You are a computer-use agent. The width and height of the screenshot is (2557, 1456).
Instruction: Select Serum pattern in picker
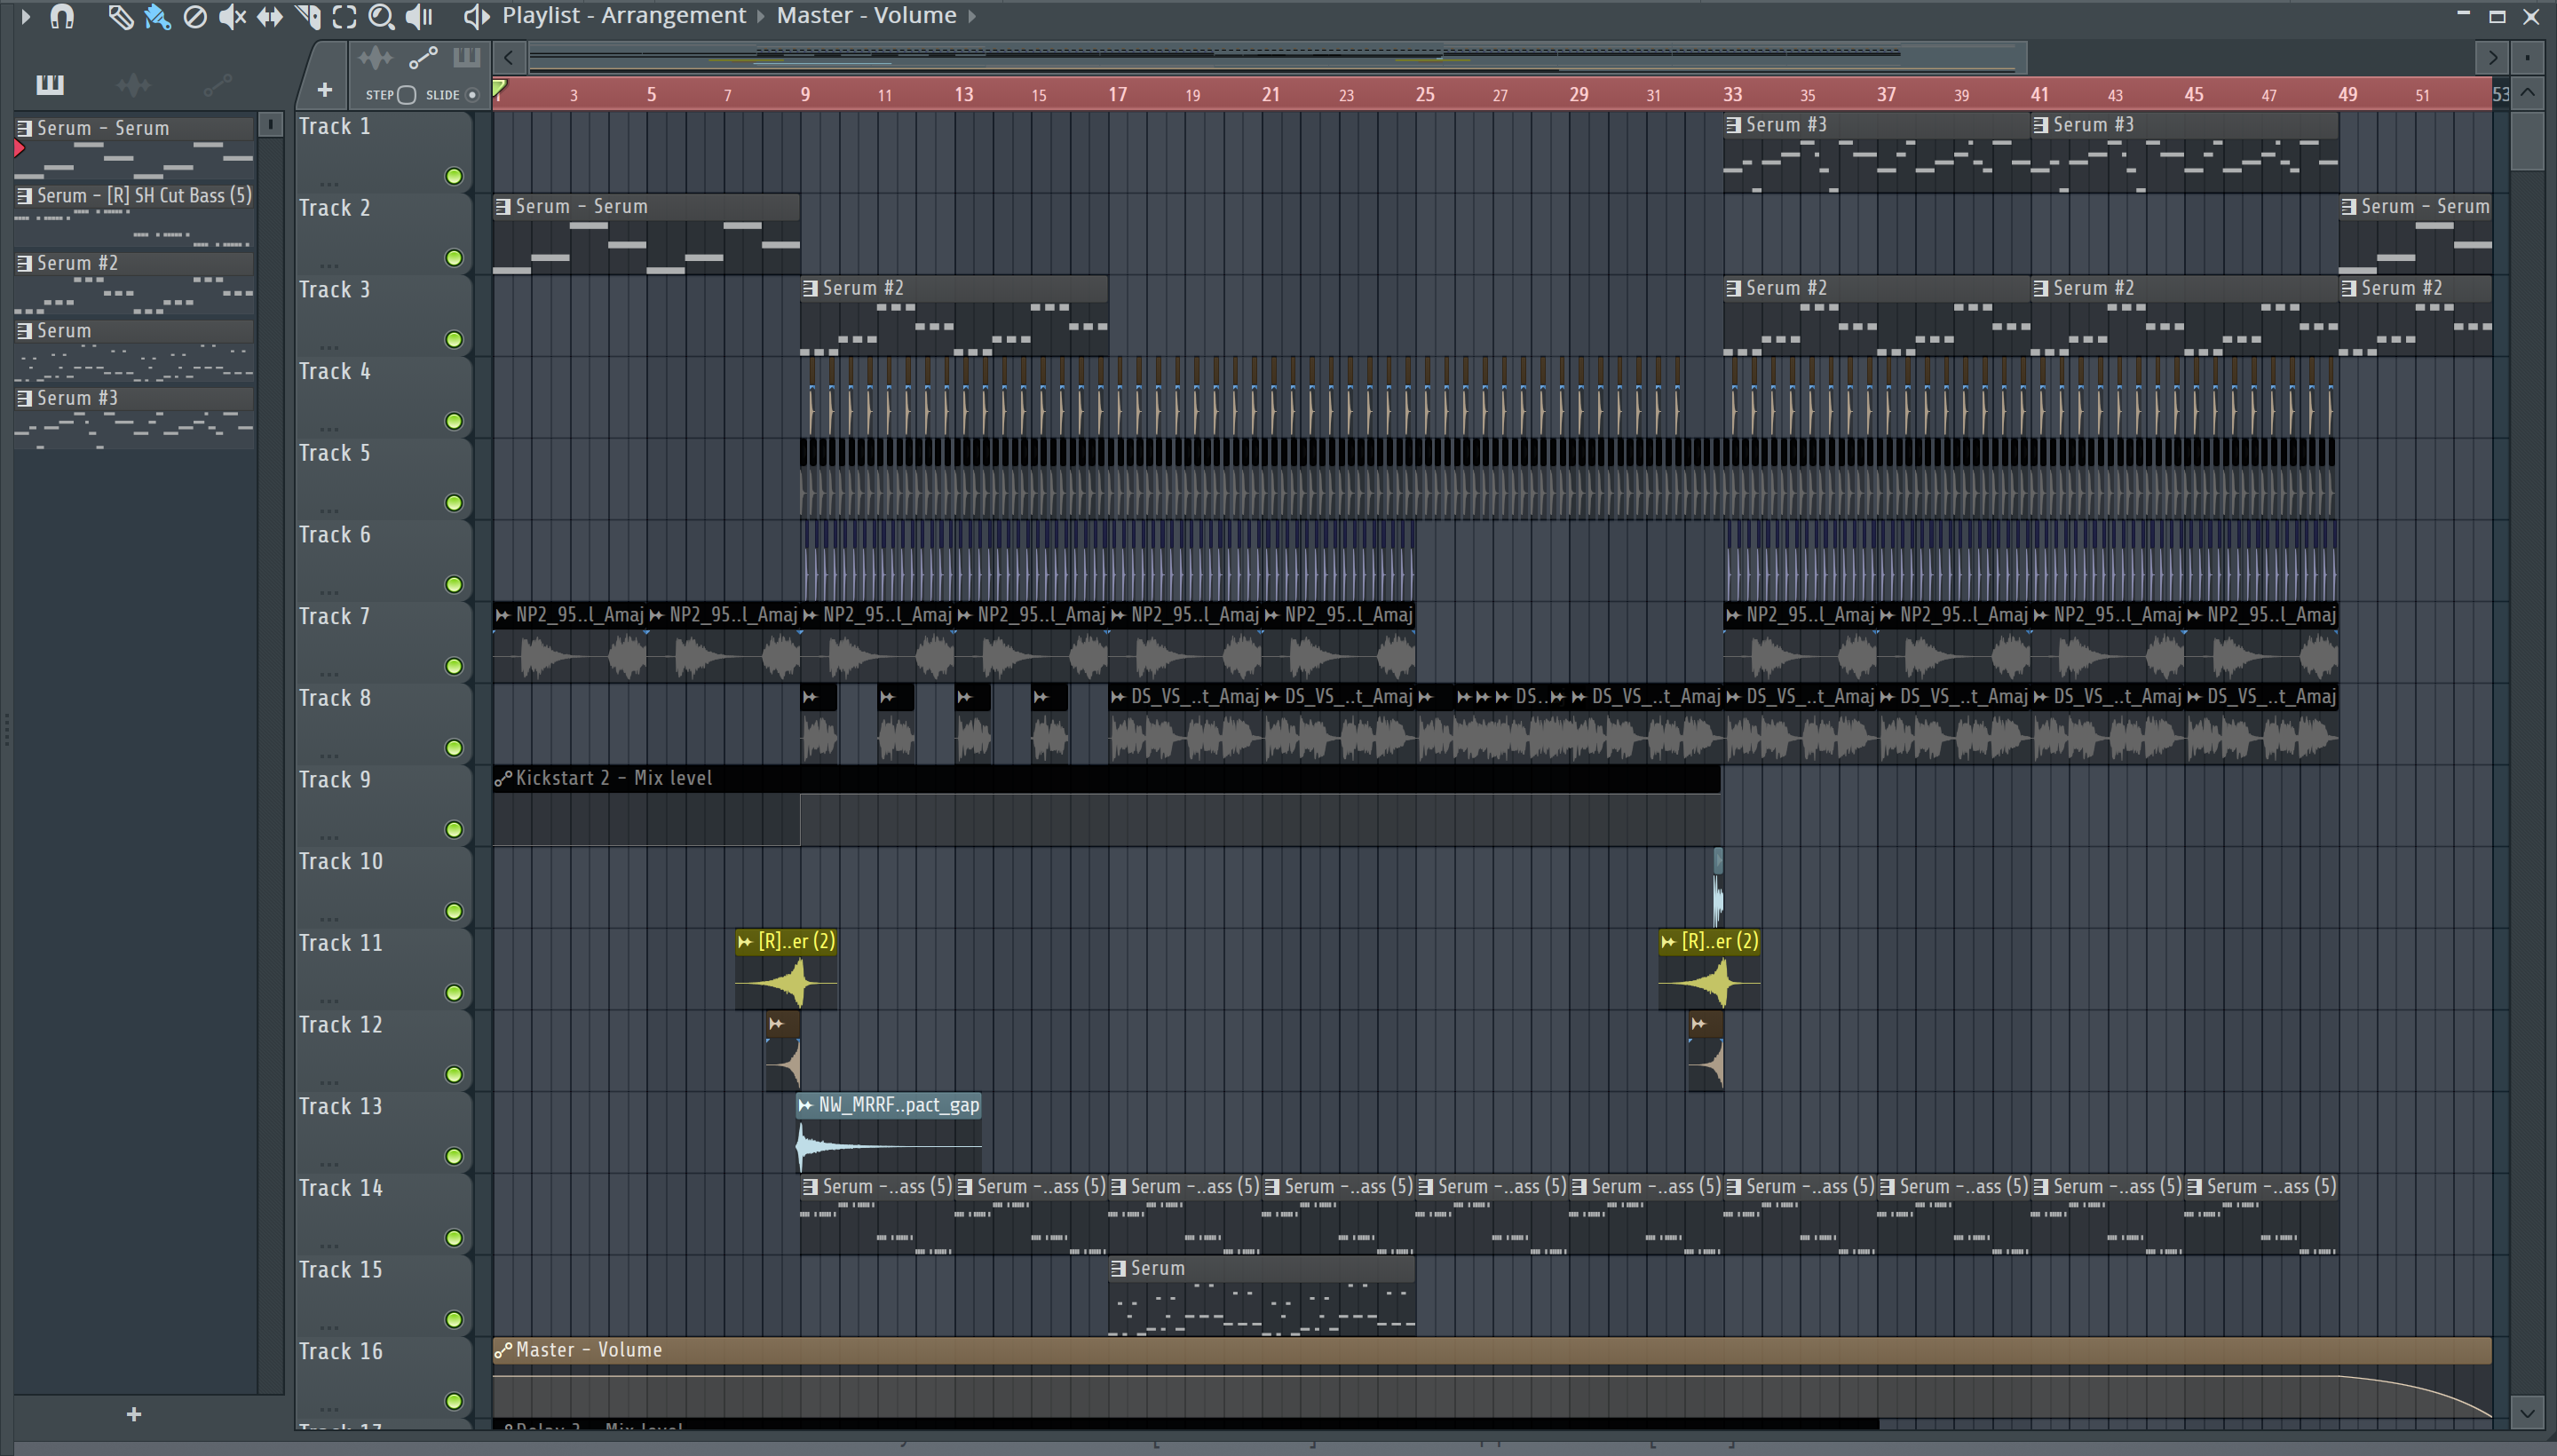(x=134, y=350)
